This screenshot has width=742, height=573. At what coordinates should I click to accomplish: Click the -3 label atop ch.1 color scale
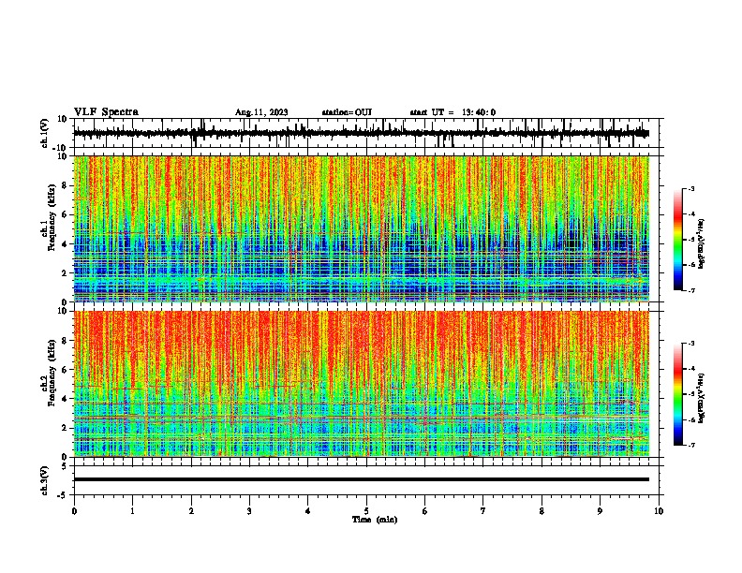pos(690,188)
